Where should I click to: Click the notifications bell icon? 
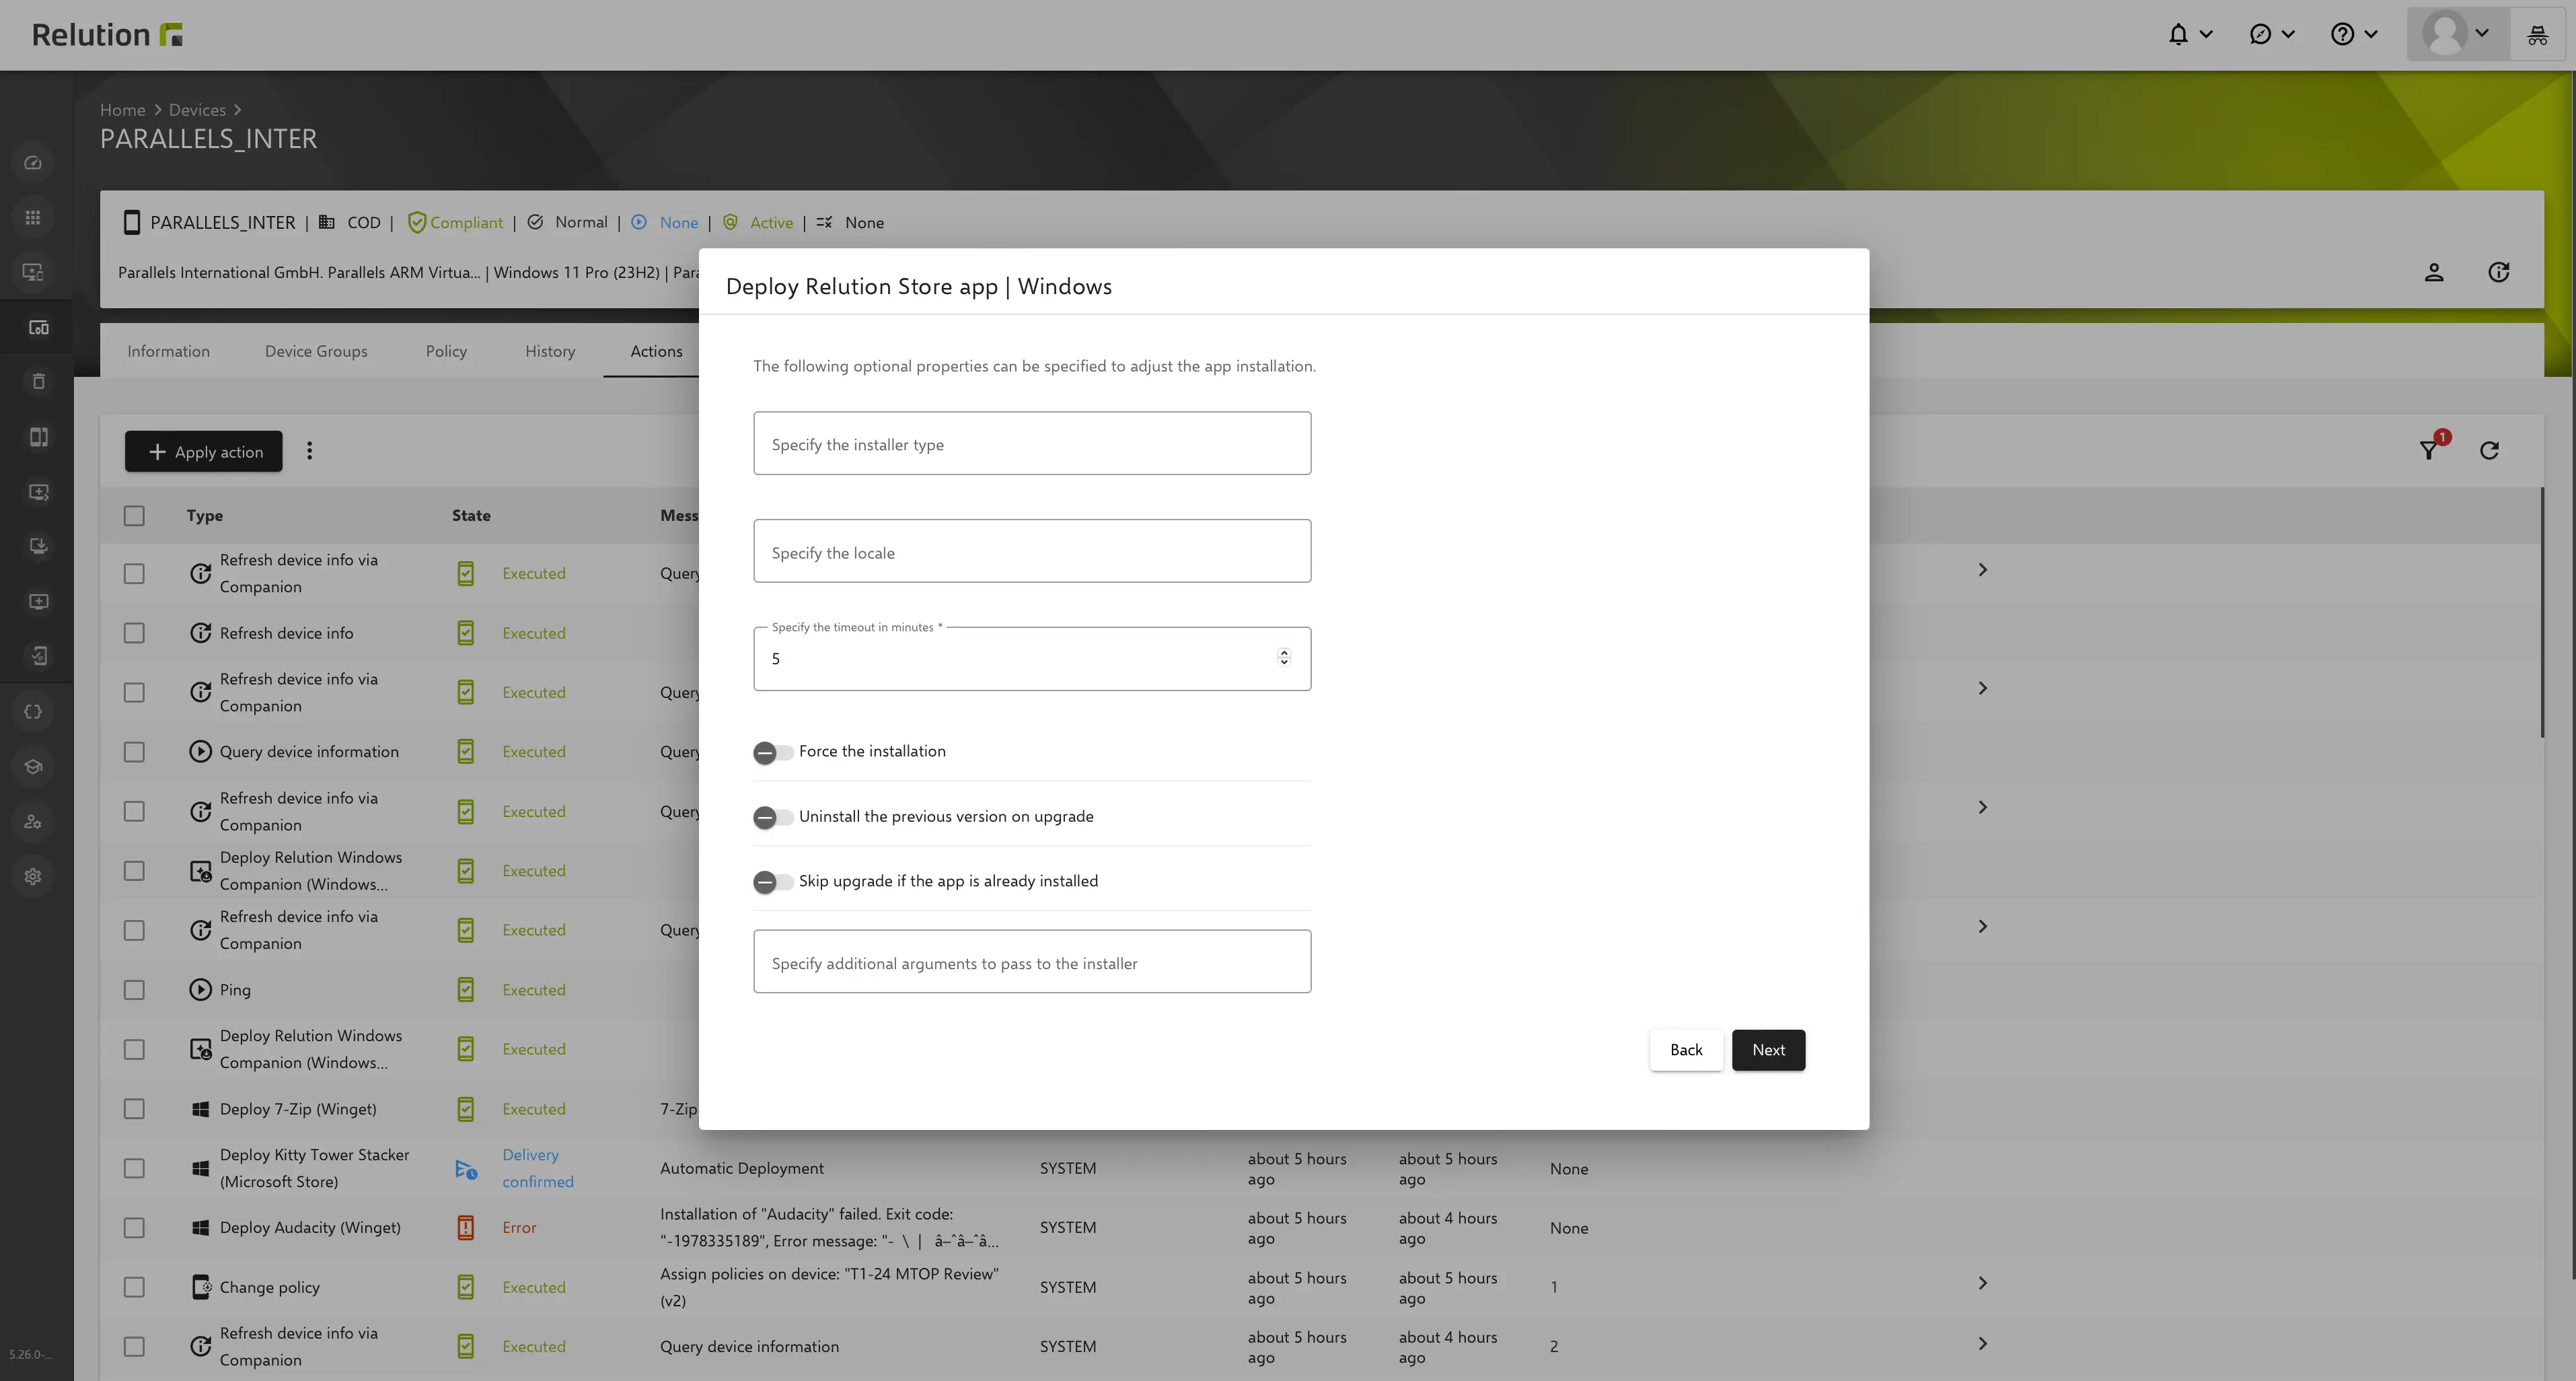(x=2178, y=35)
